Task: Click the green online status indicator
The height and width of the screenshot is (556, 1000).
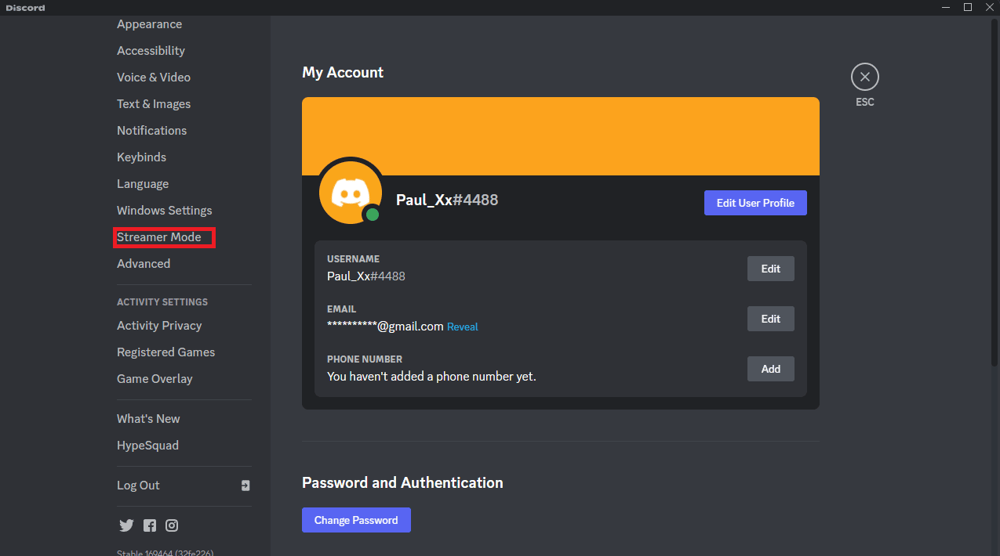Action: (x=373, y=215)
